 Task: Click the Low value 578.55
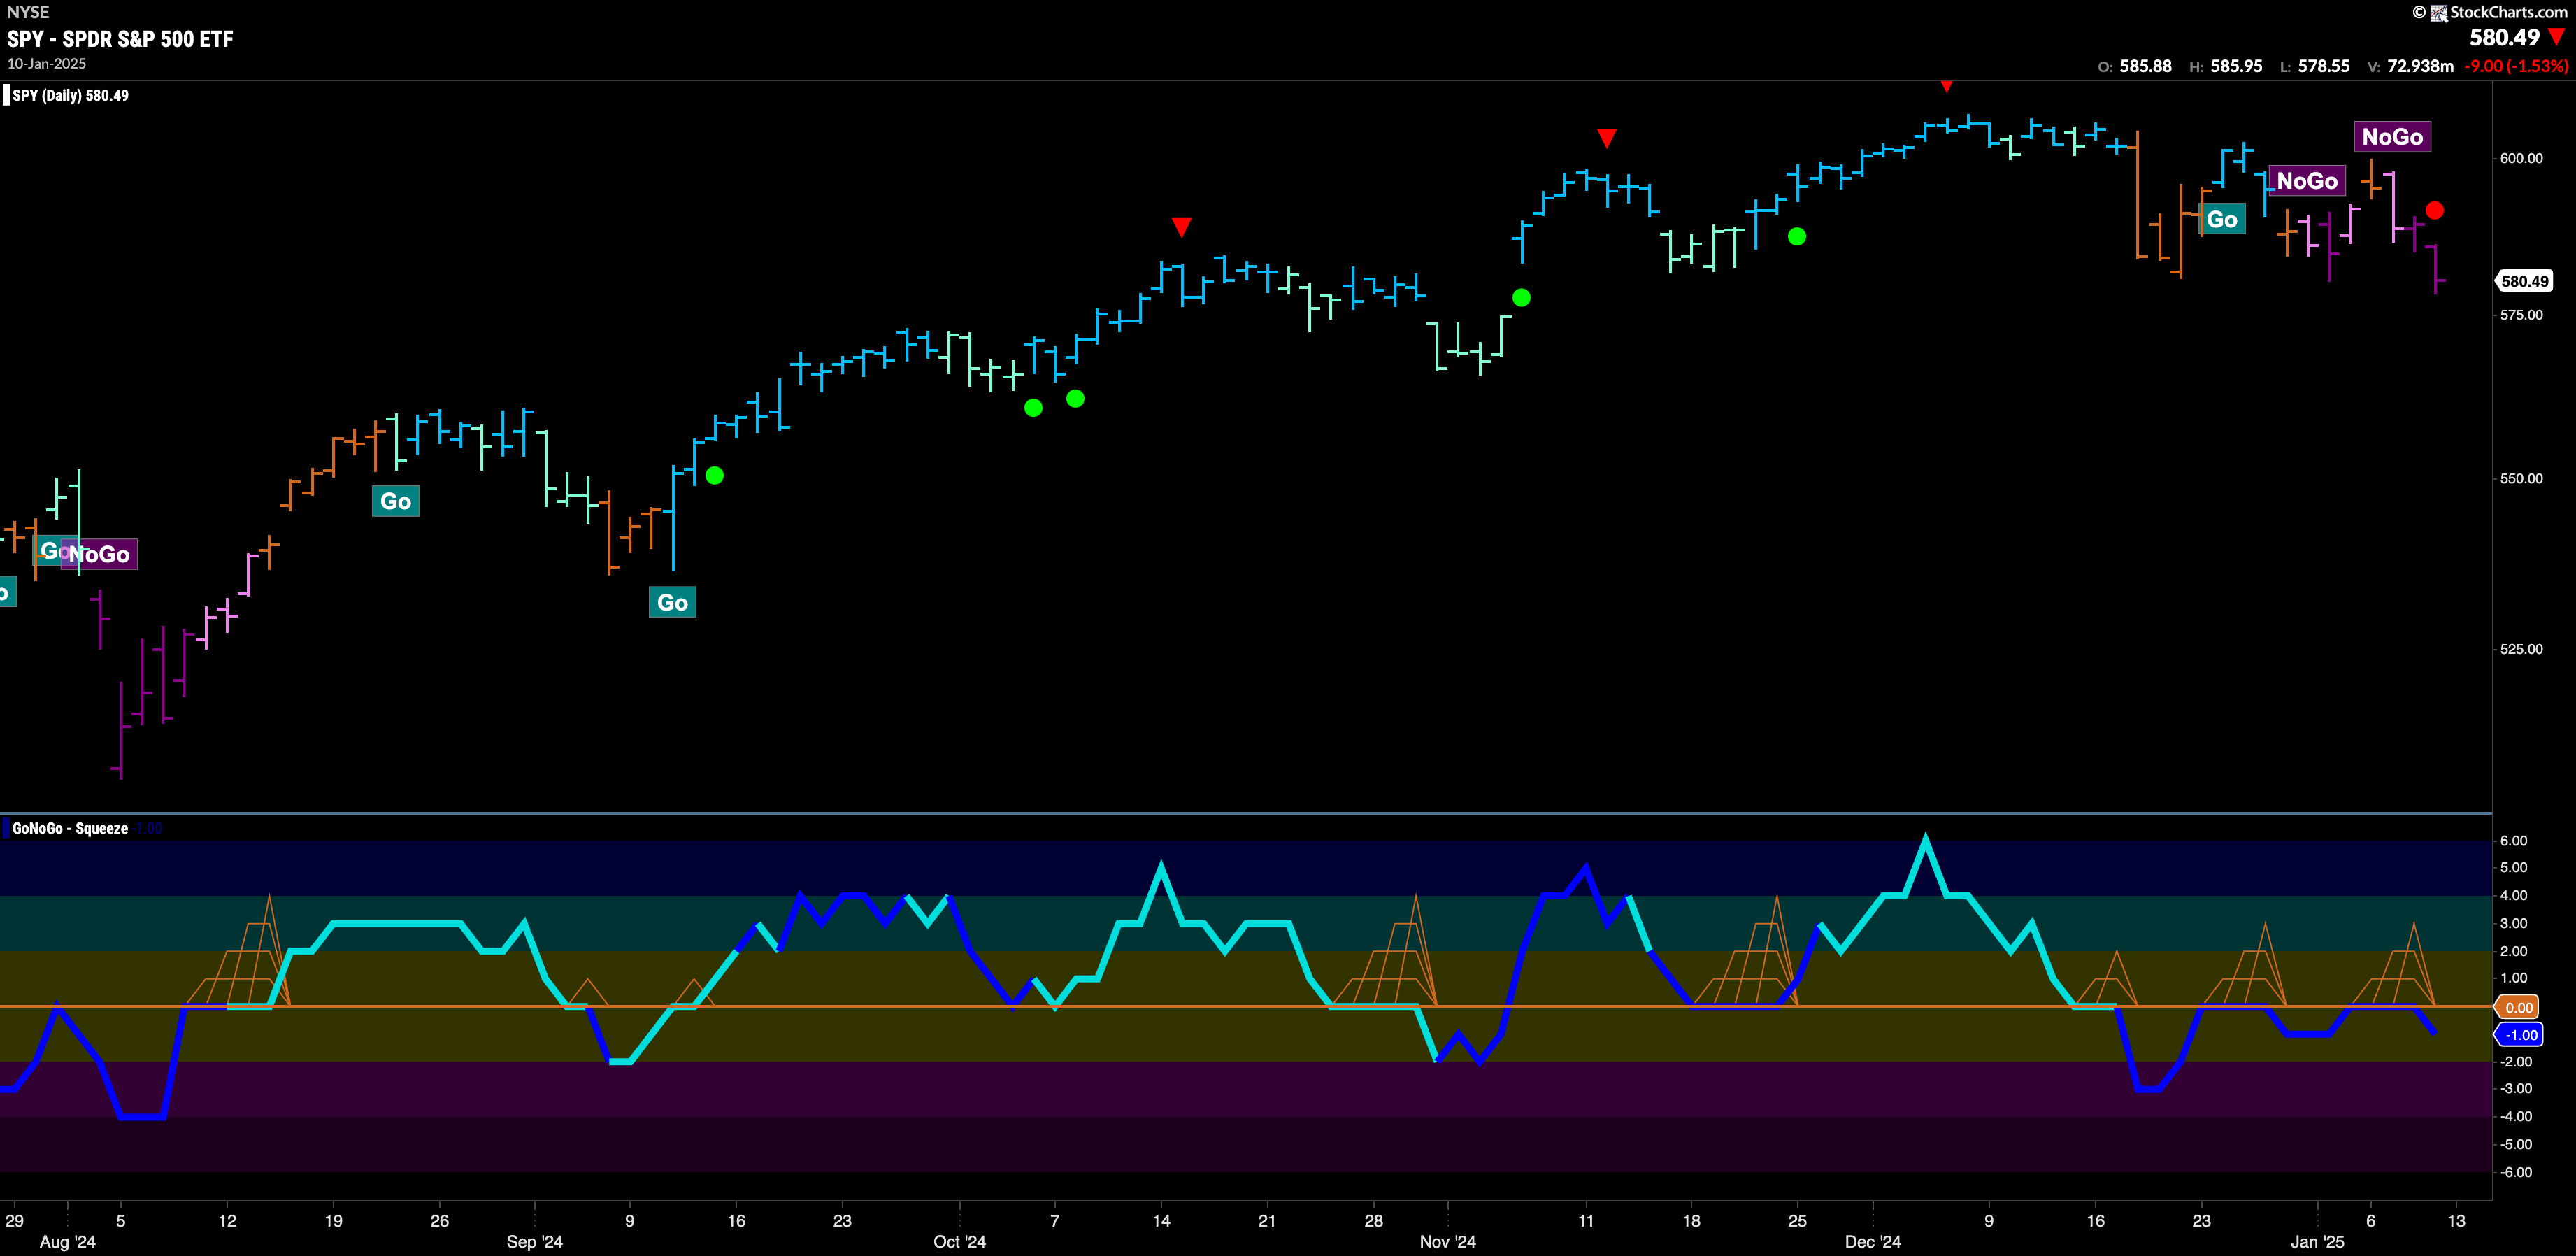pos(2323,66)
